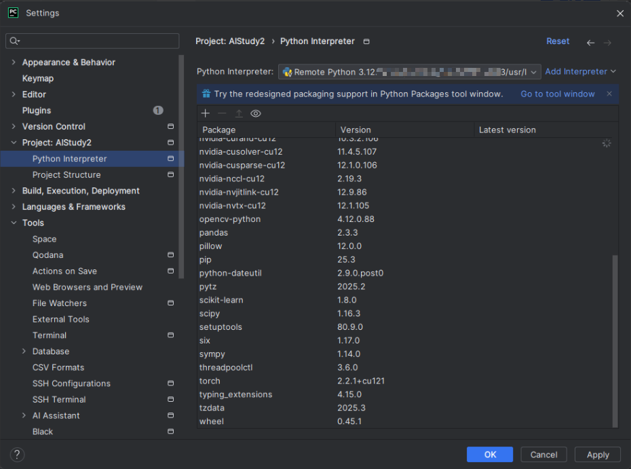
Task: Select the opencv-python package row
Action: 404,219
